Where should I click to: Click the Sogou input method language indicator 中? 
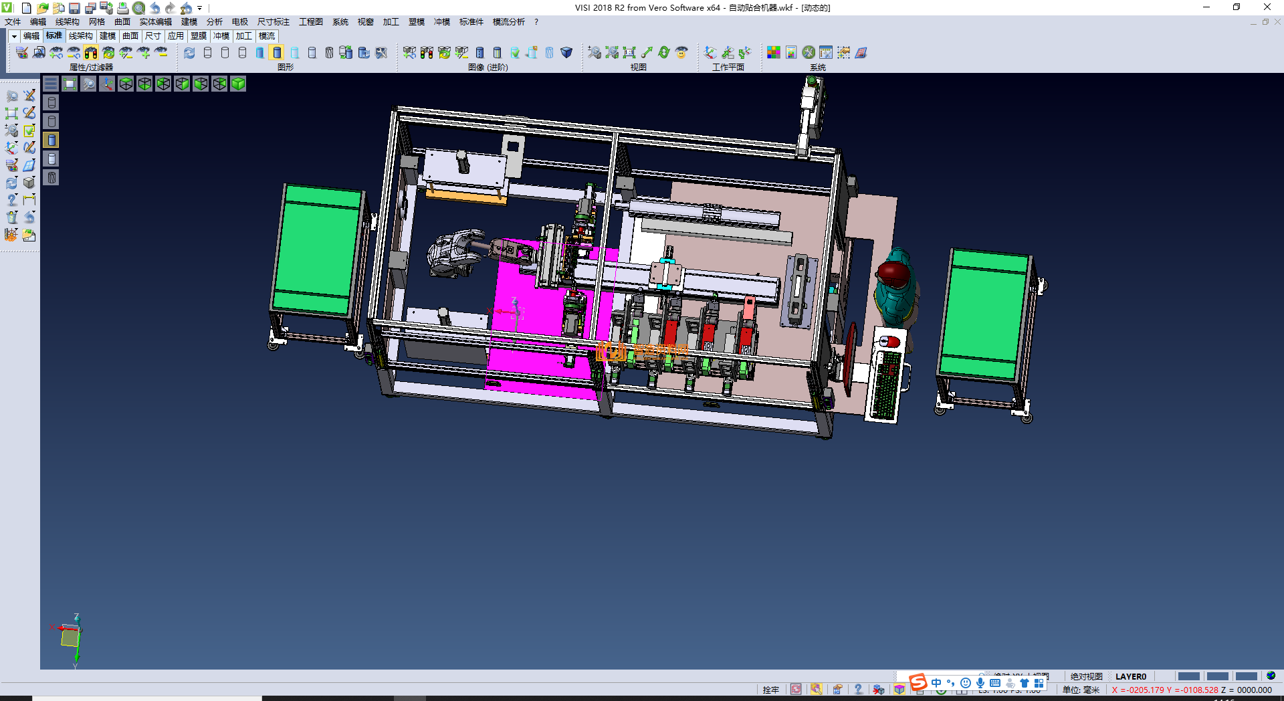[936, 683]
